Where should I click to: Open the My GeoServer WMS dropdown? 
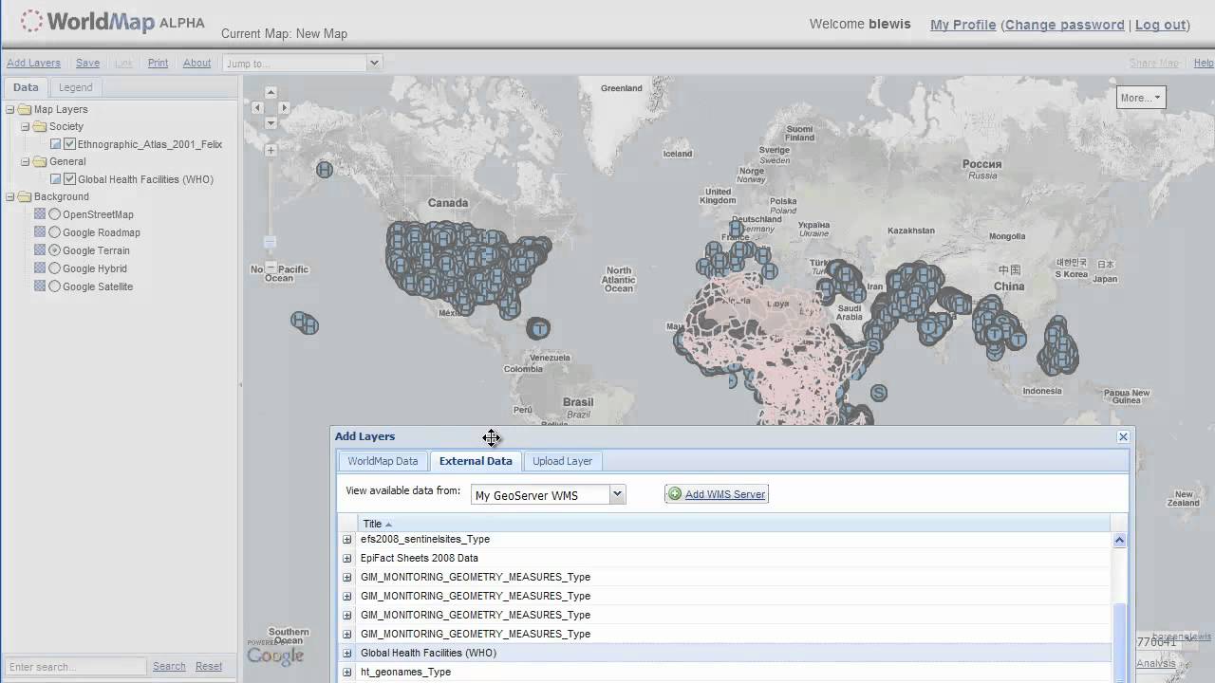point(617,494)
